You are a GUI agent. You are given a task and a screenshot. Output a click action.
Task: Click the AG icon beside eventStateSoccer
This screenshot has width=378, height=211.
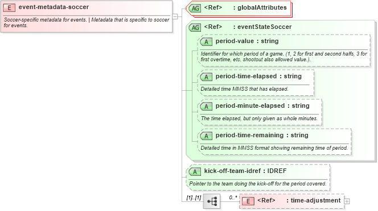point(195,28)
